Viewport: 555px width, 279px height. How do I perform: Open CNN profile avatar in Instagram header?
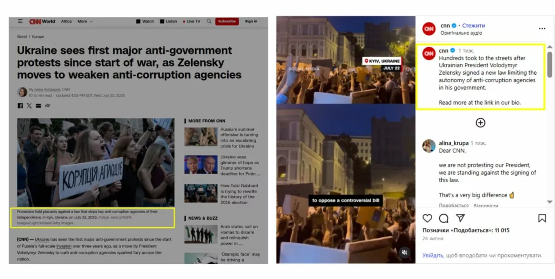(x=429, y=29)
